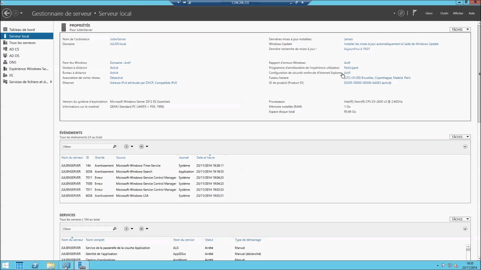
Task: Open the Outils menu
Action: pyautogui.click(x=444, y=13)
